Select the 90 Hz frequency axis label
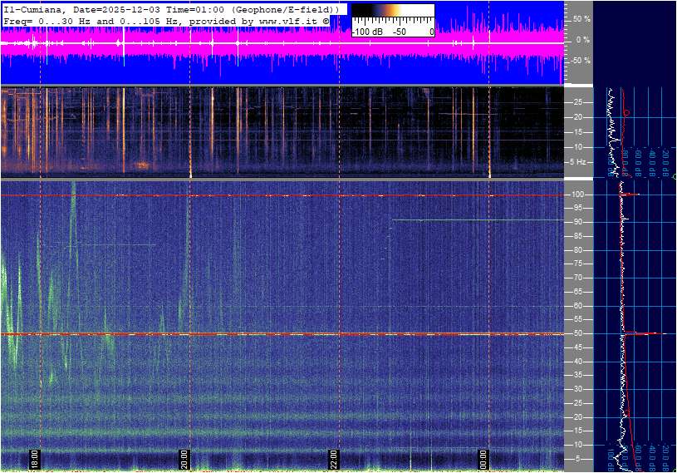Screen dimensions: 677x473 (576, 222)
